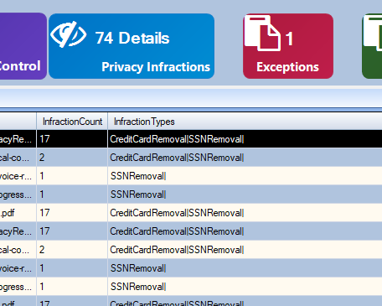Click the crossed-out eye Privacy Infractions icon

69,35
